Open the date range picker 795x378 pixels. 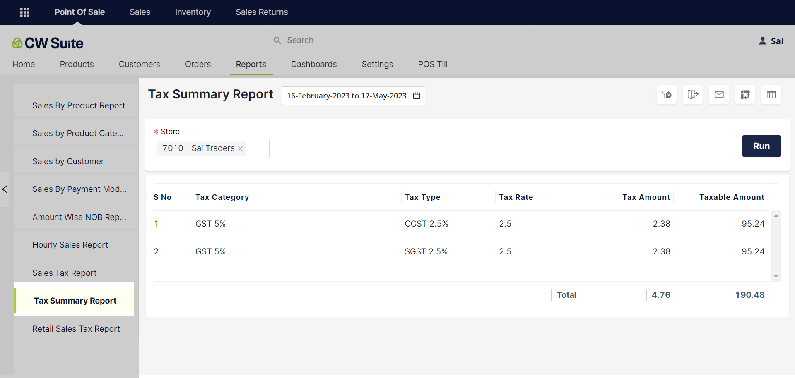347,96
